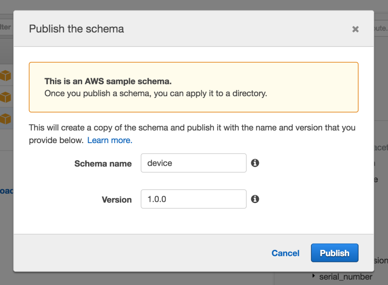Select the serial_number item in the background tree
The height and width of the screenshot is (285, 388).
coord(346,277)
